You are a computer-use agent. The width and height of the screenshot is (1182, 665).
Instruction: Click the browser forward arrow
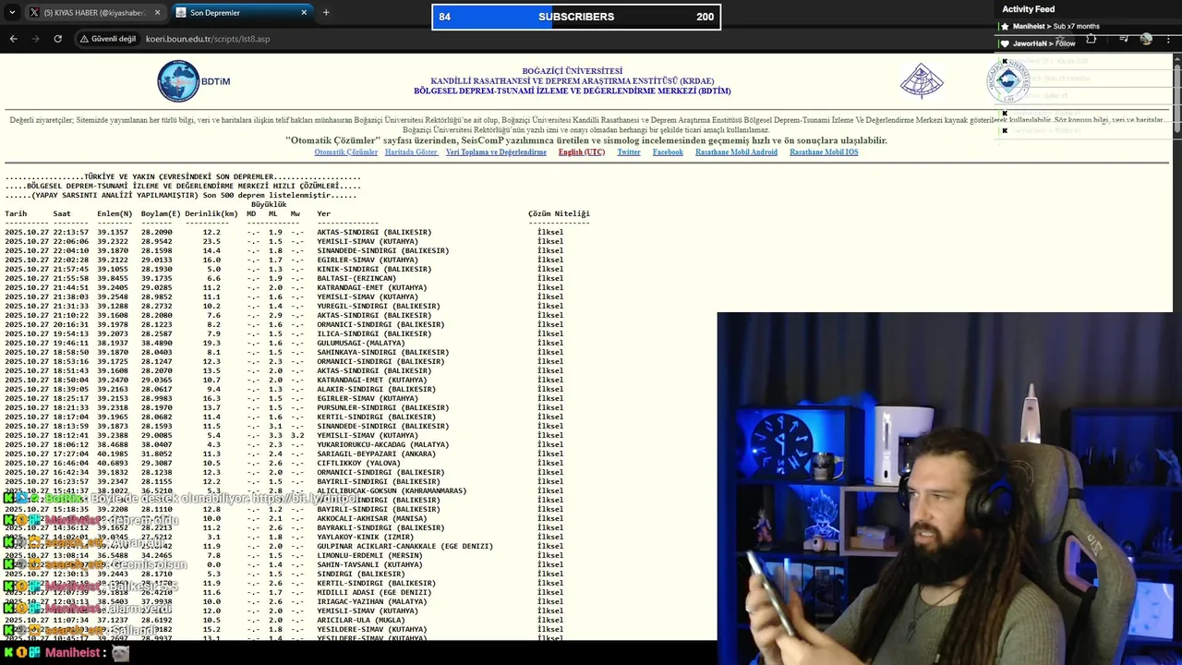point(35,39)
